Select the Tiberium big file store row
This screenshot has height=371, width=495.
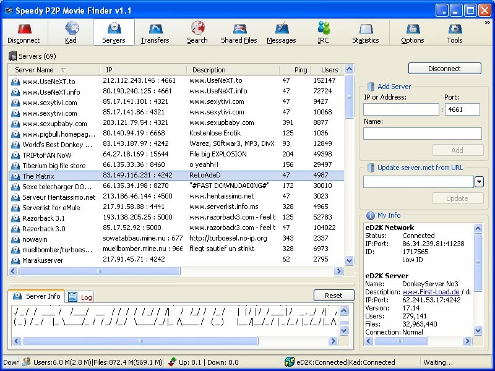[176, 166]
